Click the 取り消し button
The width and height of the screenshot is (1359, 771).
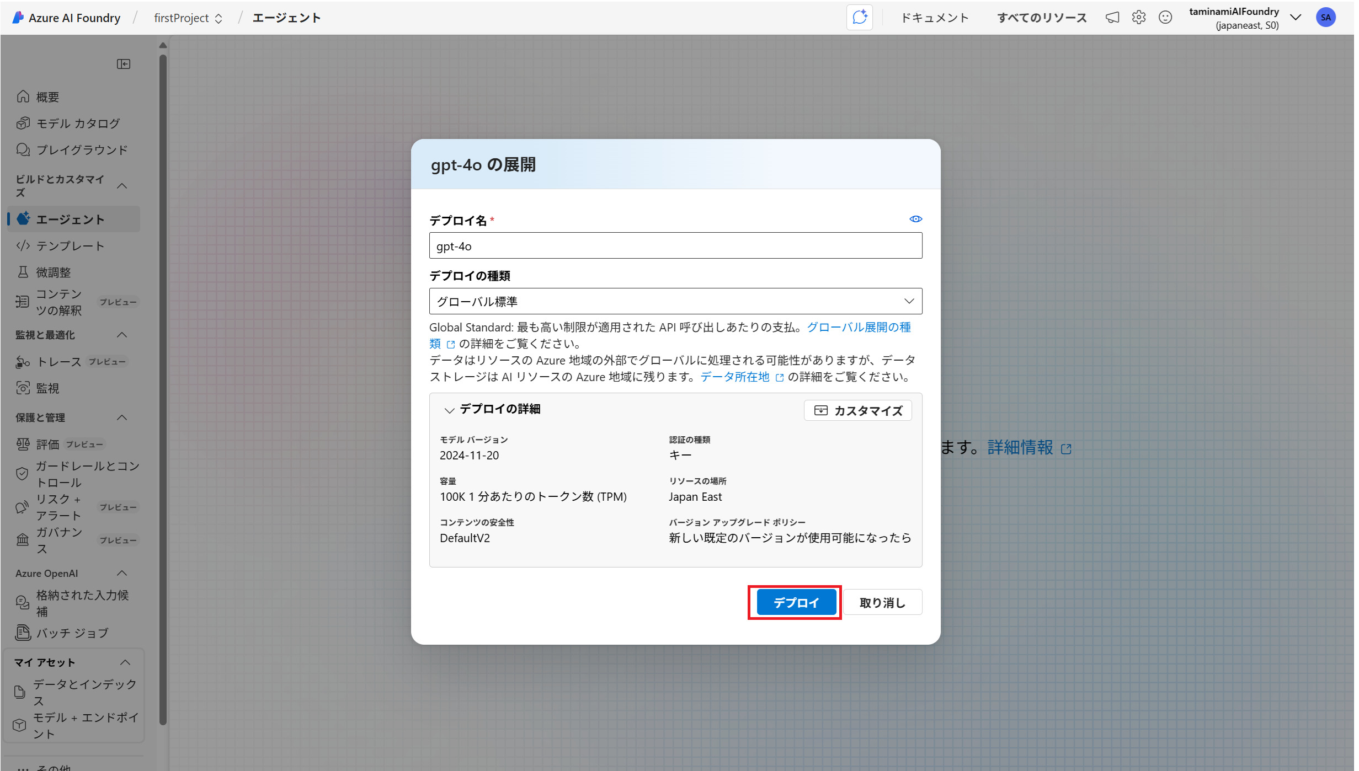click(882, 602)
